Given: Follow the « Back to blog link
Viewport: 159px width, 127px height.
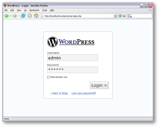Looking at the screenshot, I should point(59,93).
